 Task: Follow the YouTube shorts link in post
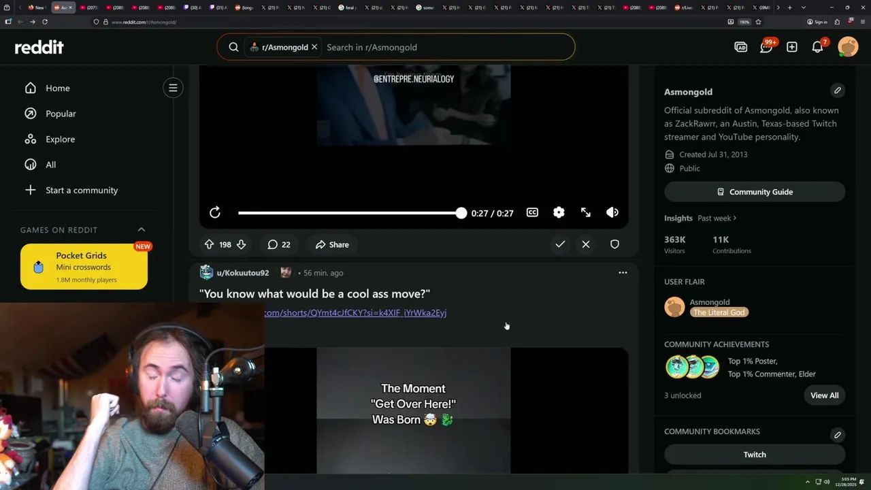tap(355, 313)
